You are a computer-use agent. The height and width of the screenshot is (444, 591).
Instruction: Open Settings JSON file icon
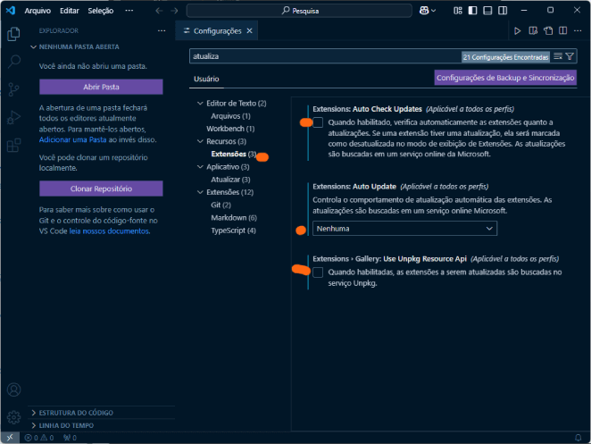pos(548,31)
